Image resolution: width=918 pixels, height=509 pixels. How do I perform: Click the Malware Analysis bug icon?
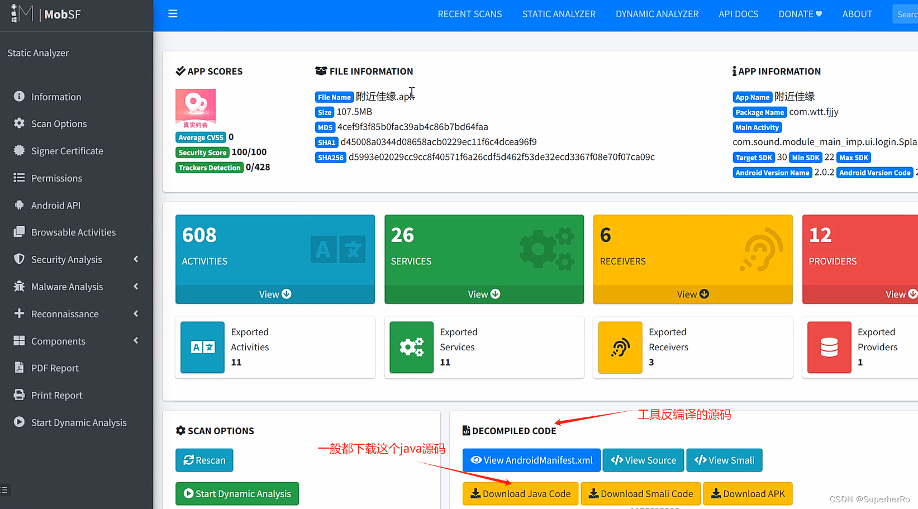point(19,287)
